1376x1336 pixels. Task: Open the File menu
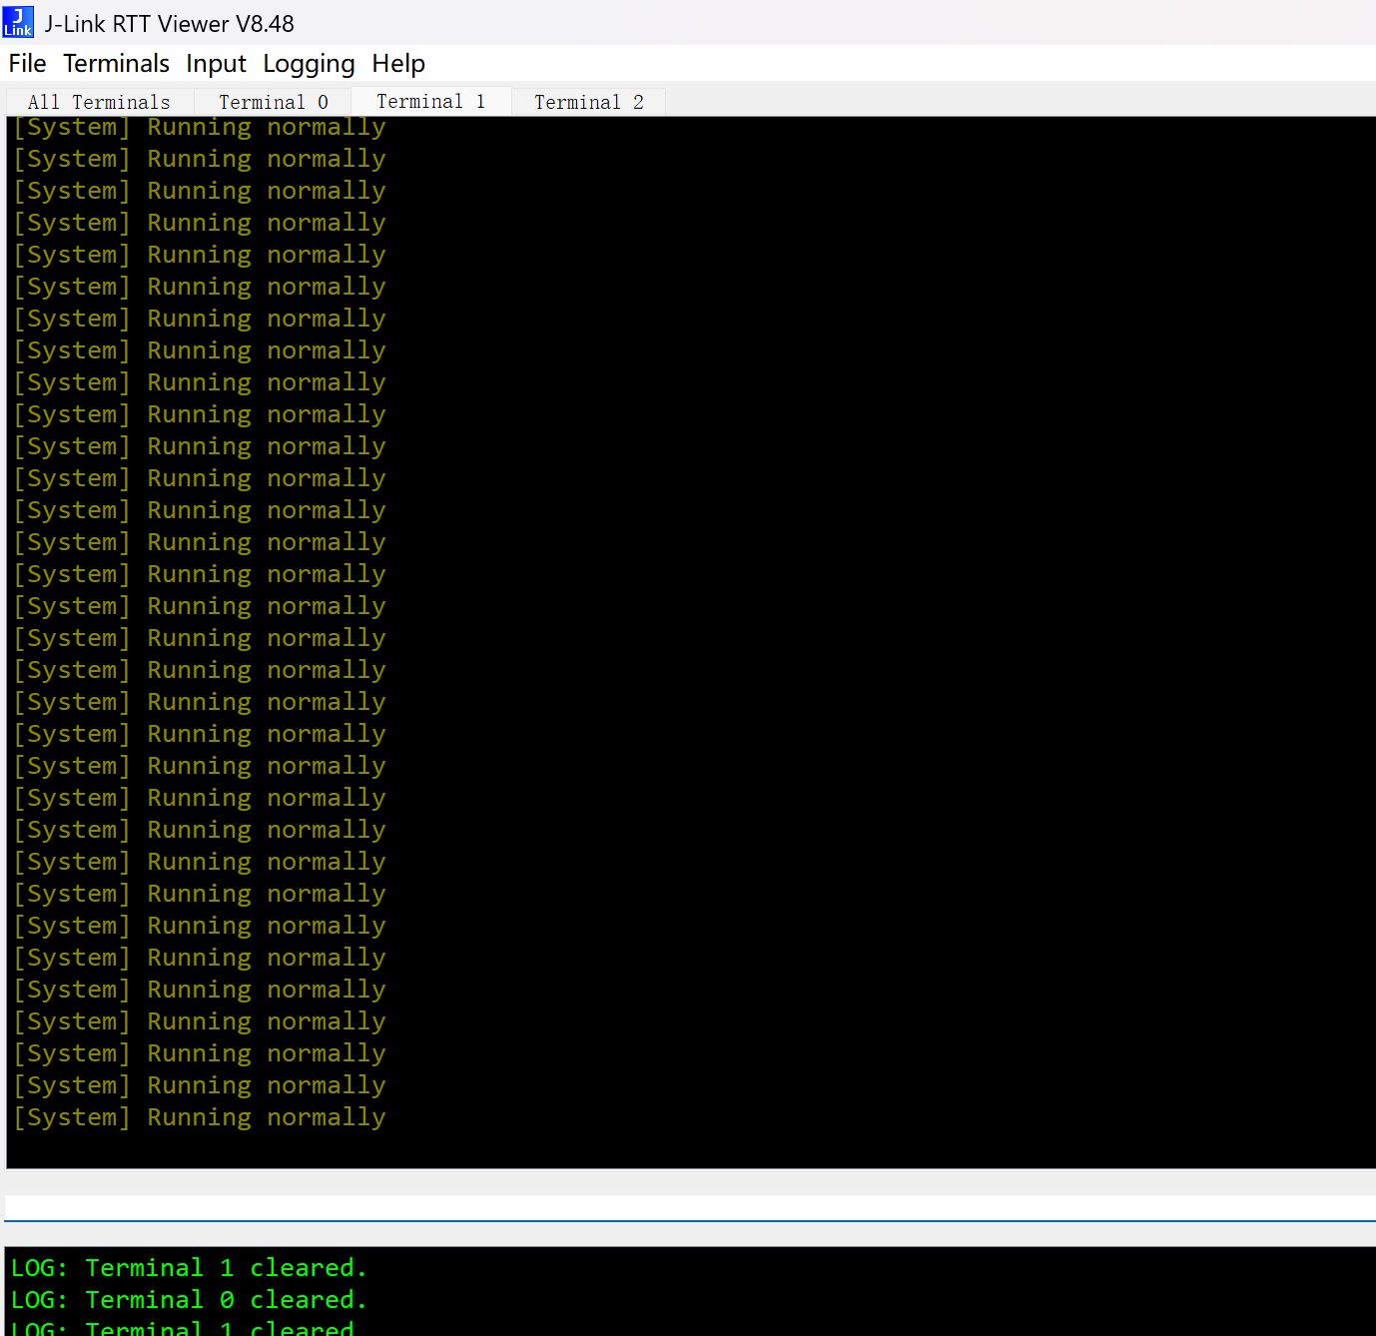point(26,63)
